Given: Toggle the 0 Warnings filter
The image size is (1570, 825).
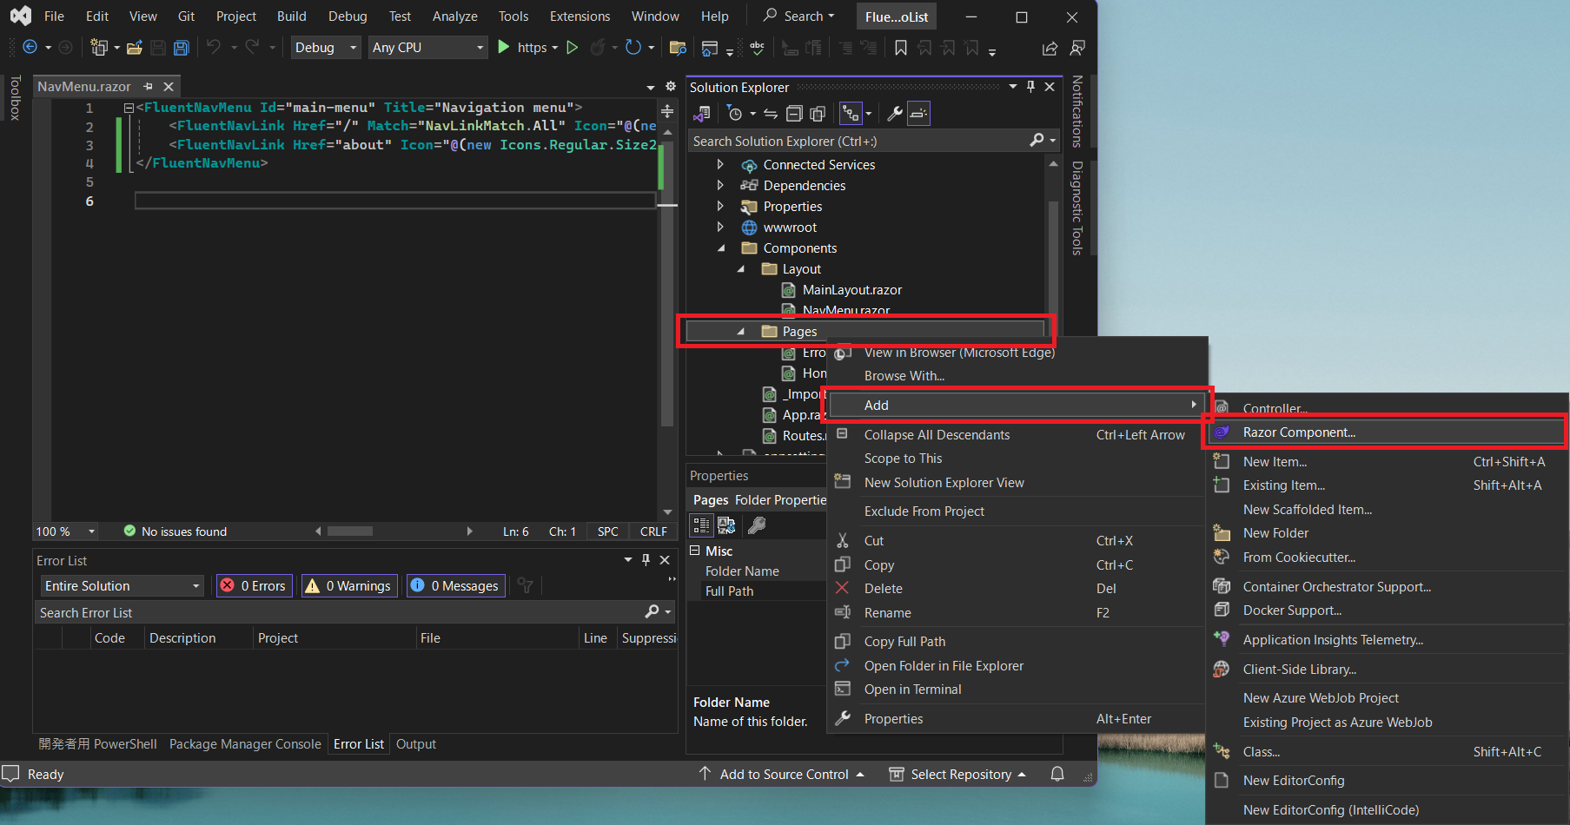Looking at the screenshot, I should pyautogui.click(x=349, y=586).
